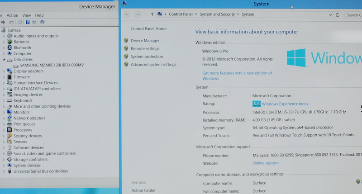This screenshot has height=194, width=362.
Task: Click the Network adapters icon
Action: (x=10, y=118)
